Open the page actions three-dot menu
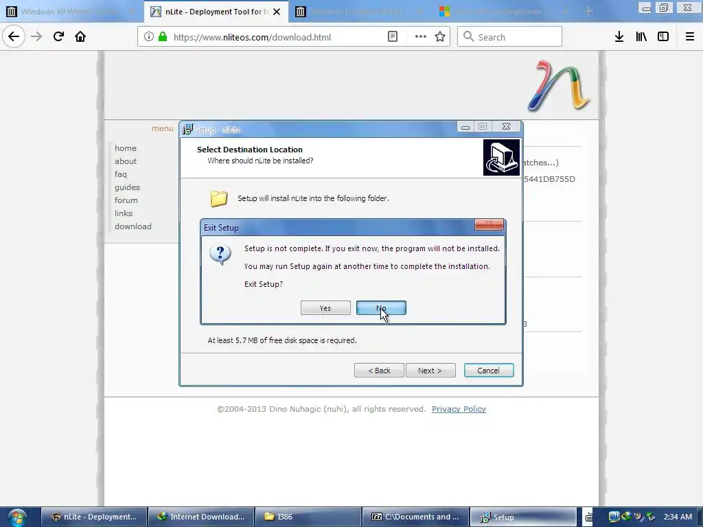Image resolution: width=703 pixels, height=527 pixels. [x=421, y=37]
